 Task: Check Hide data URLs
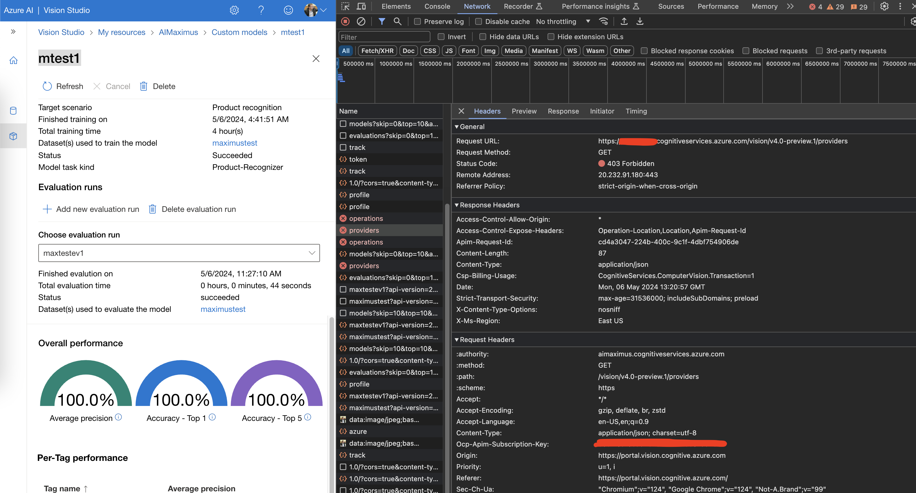[483, 37]
